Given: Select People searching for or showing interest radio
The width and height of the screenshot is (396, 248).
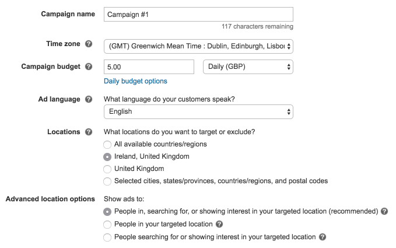Looking at the screenshot, I should tap(107, 237).
